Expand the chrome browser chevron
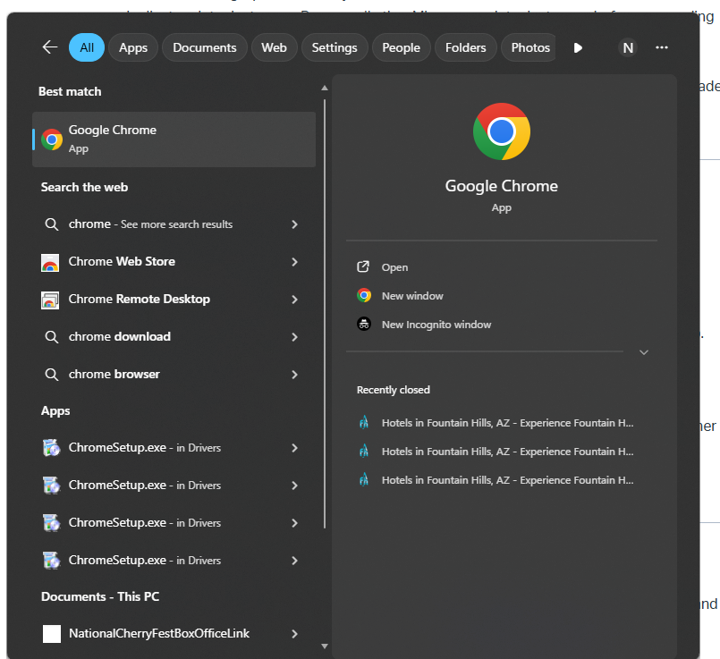 294,375
